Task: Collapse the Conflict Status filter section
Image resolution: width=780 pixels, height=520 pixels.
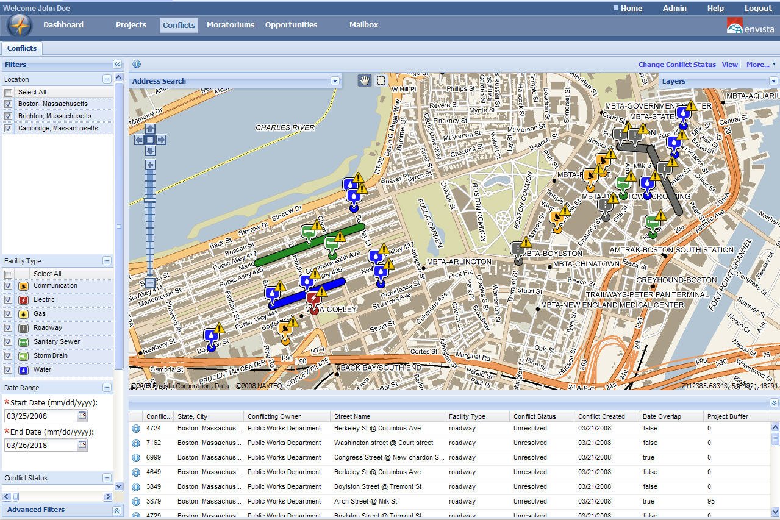Action: [x=107, y=478]
